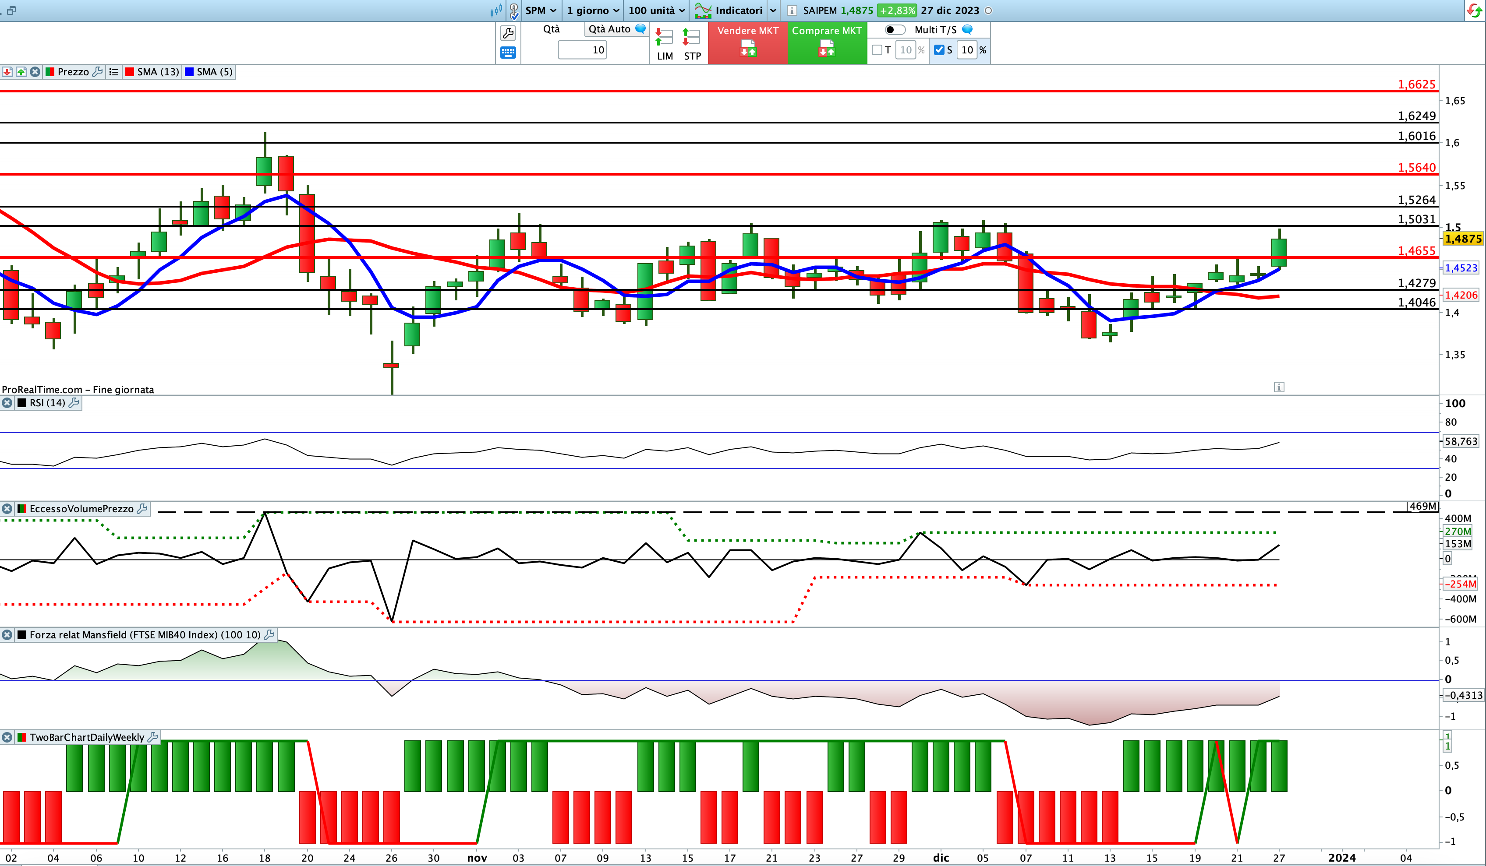Open the chart style candlestick icon
This screenshot has height=866, width=1486.
tap(496, 11)
